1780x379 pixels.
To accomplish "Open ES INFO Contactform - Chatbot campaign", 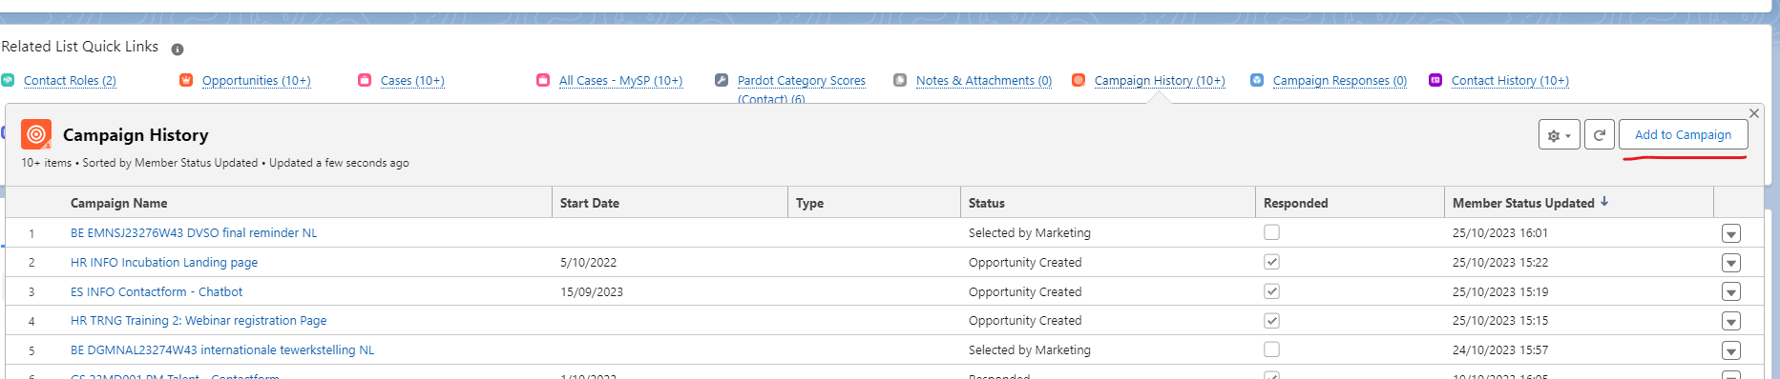I will point(157,292).
